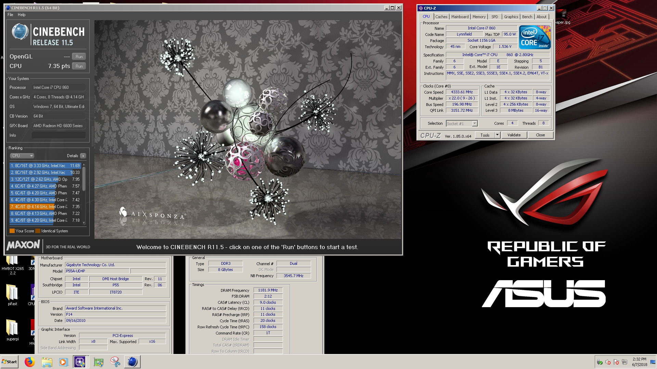Click the muted volume tray icon
This screenshot has width=657, height=369.
608,362
